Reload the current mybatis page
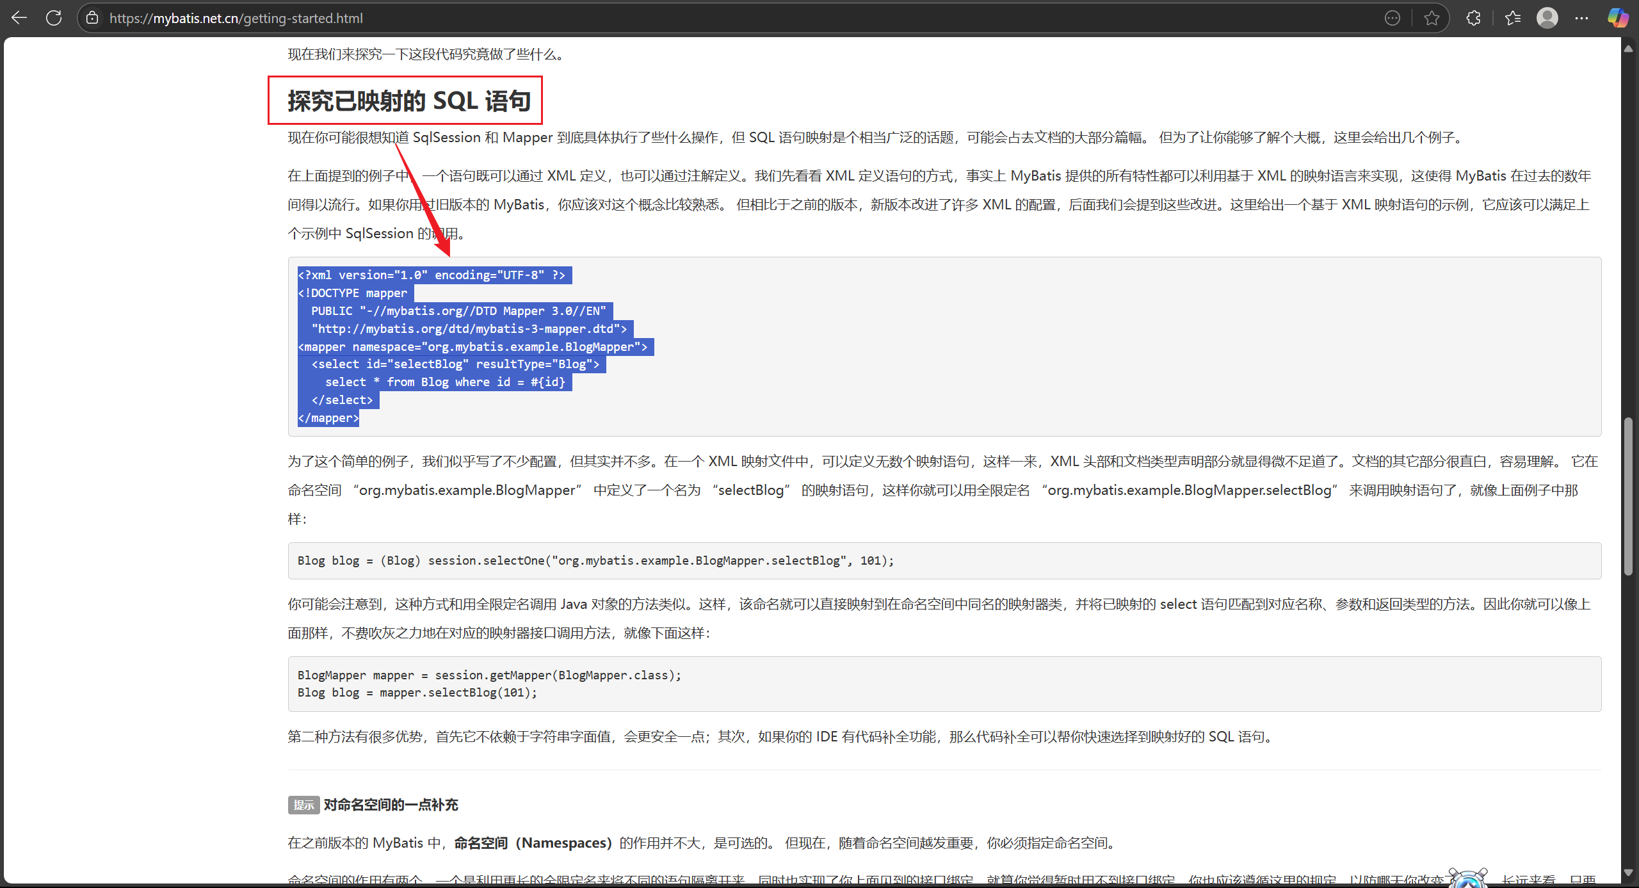This screenshot has width=1639, height=888. [x=54, y=18]
